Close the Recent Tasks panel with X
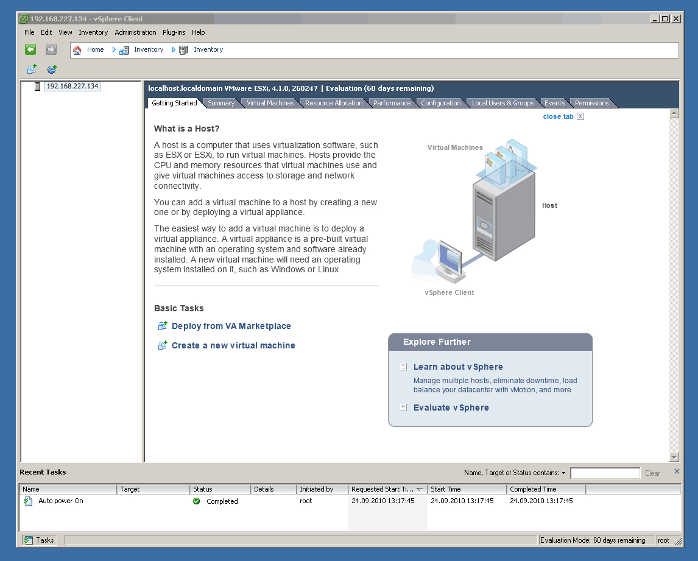The width and height of the screenshot is (698, 561). (677, 471)
